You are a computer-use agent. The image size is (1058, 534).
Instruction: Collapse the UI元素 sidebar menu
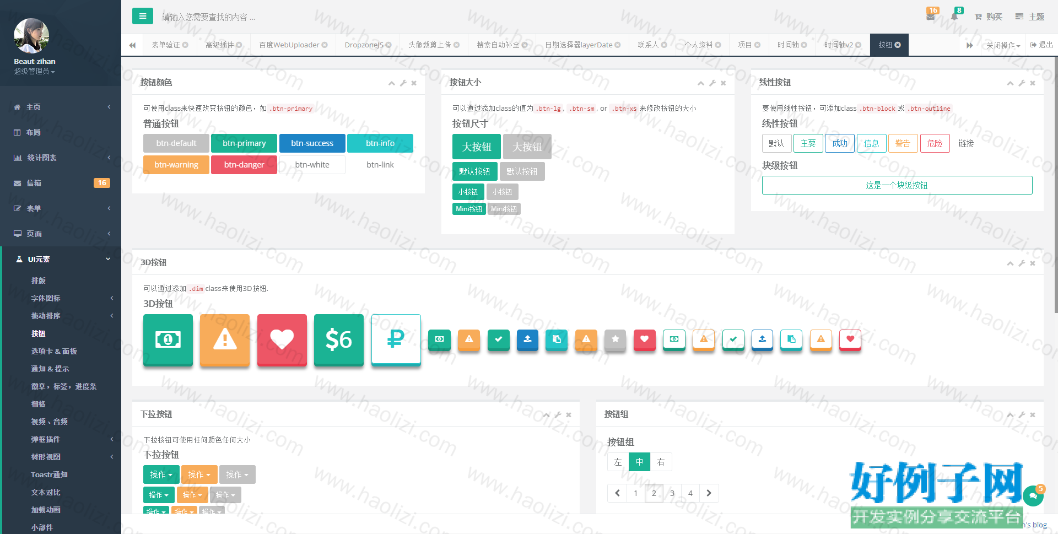pos(61,259)
